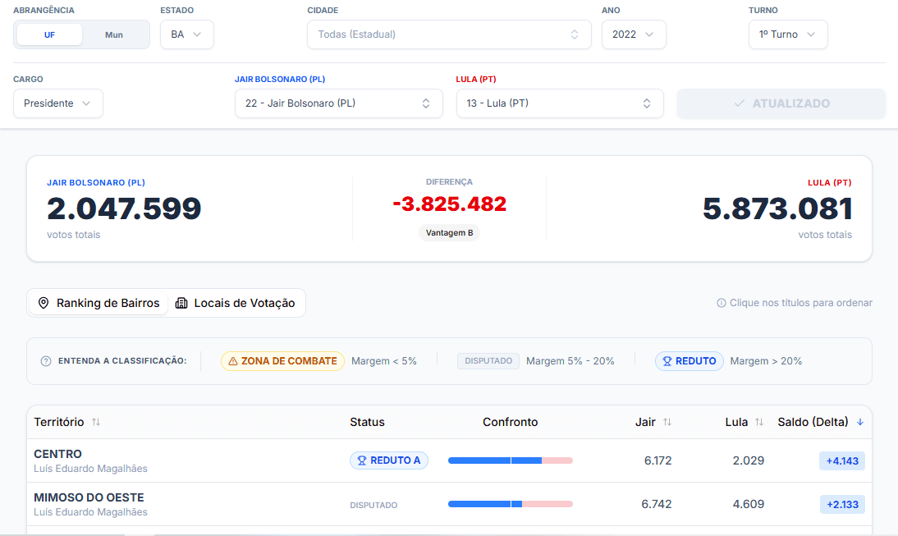Sort the Lula column via arrows icon
The image size is (898, 536).
coord(759,422)
